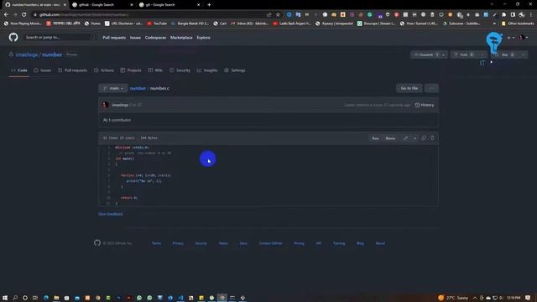Open Chrome extensions puzzle icon
This screenshot has width=537, height=302.
pyautogui.click(x=503, y=15)
